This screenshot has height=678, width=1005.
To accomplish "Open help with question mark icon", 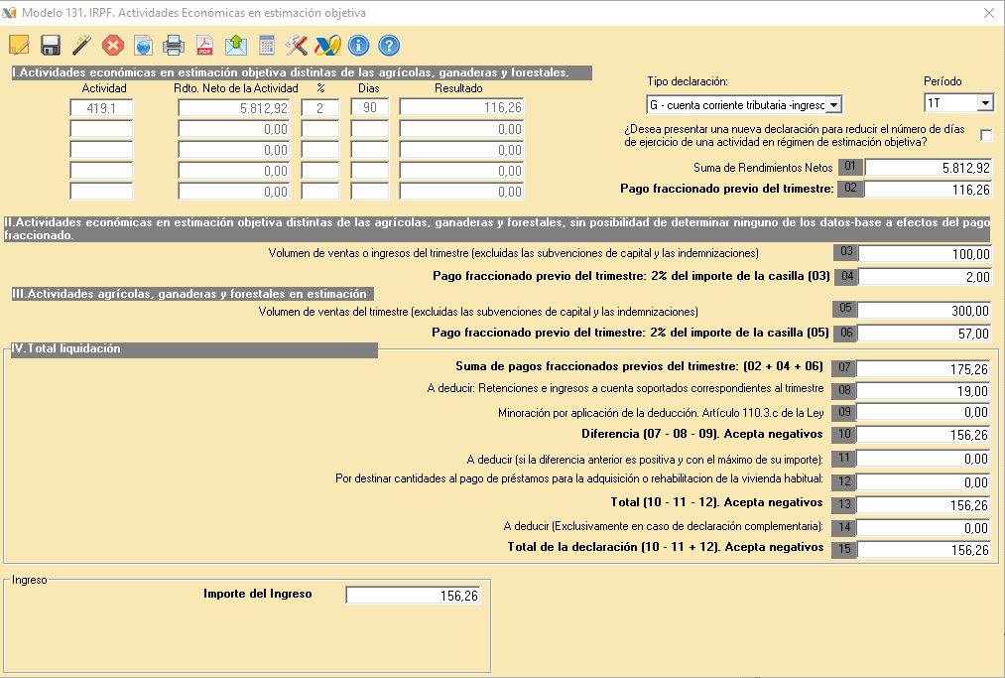I will [x=389, y=46].
